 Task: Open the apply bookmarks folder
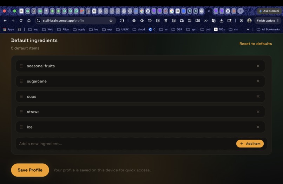click(79, 29)
